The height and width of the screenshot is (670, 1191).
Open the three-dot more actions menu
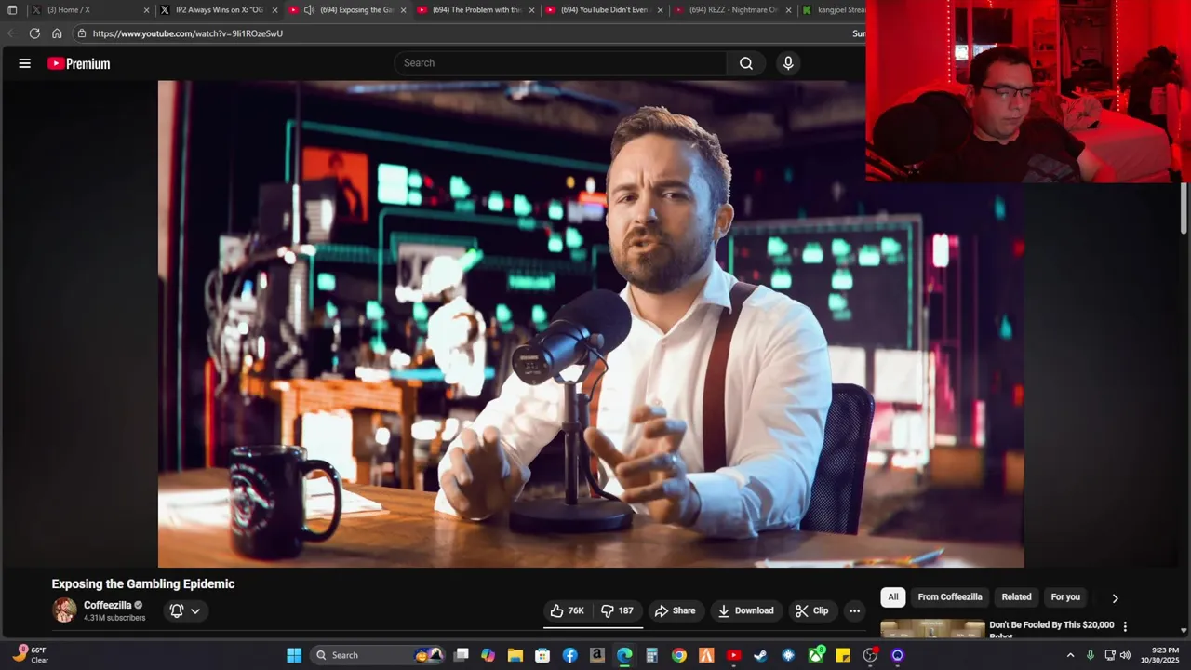point(854,610)
